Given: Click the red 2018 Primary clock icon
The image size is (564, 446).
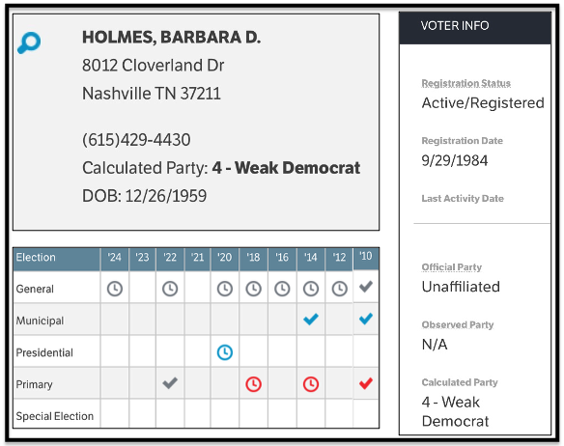Looking at the screenshot, I should click(254, 384).
